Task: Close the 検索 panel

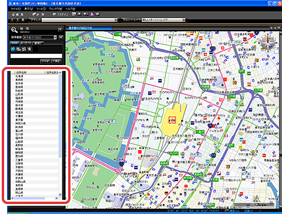Action: pyautogui.click(x=60, y=29)
